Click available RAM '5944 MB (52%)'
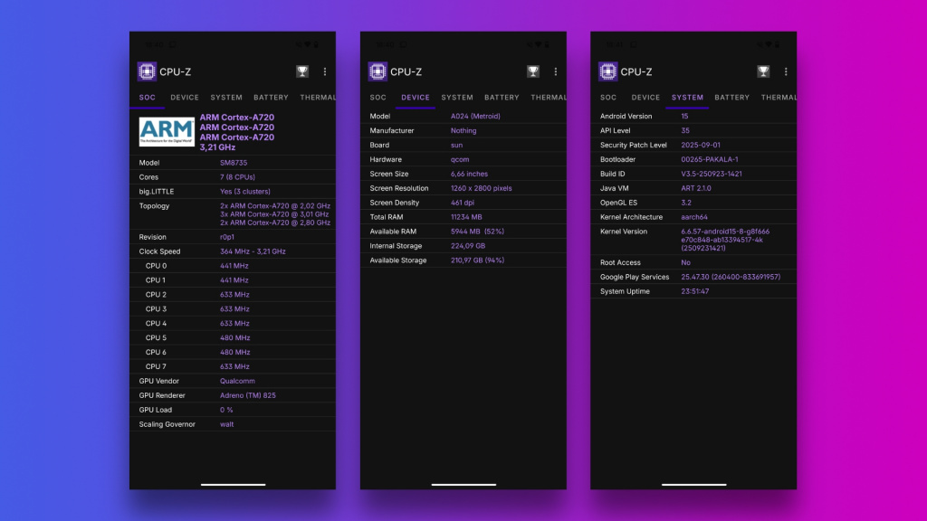This screenshot has width=927, height=521. coord(478,232)
